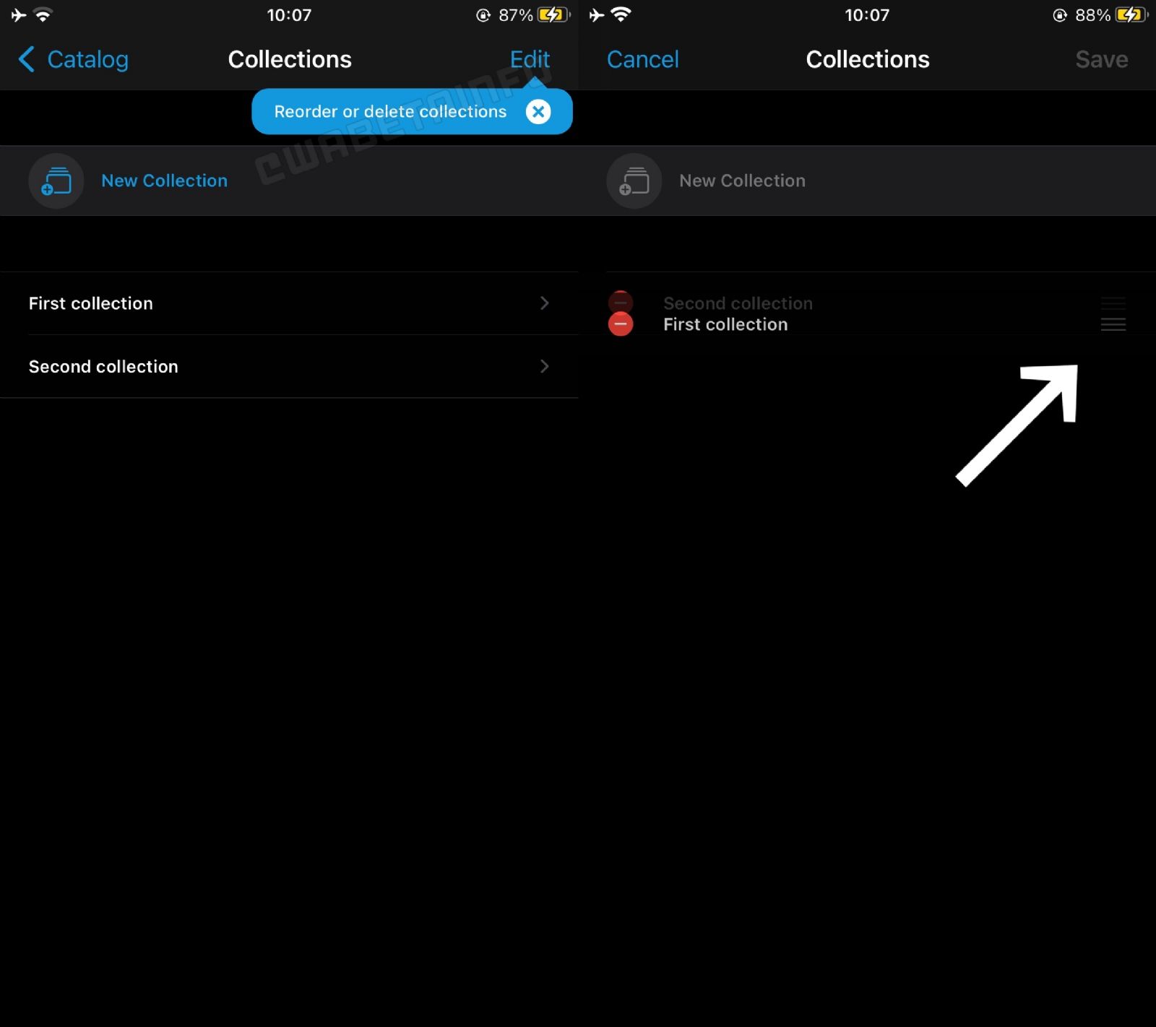The height and width of the screenshot is (1027, 1156).
Task: Cancel editing the collections
Action: (x=642, y=59)
